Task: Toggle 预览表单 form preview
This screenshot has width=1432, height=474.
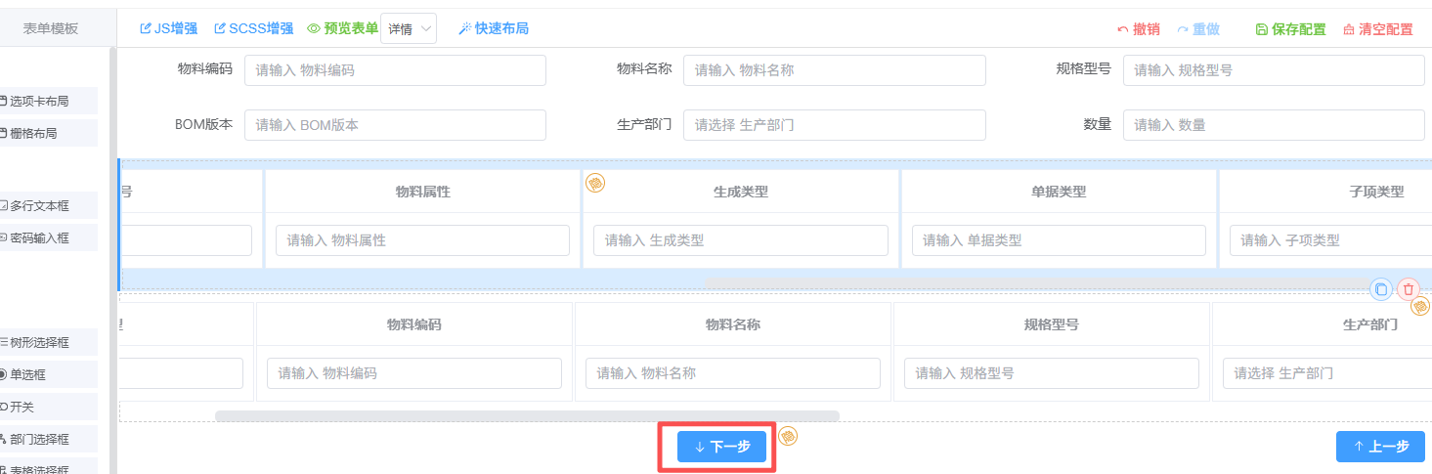Action: coord(342,28)
